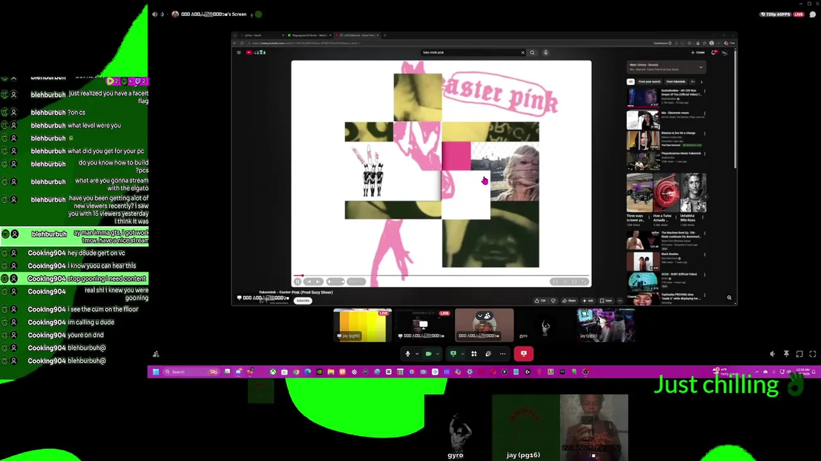This screenshot has height=461, width=821.
Task: Select the 'From fakemink' chip
Action: tap(675, 81)
